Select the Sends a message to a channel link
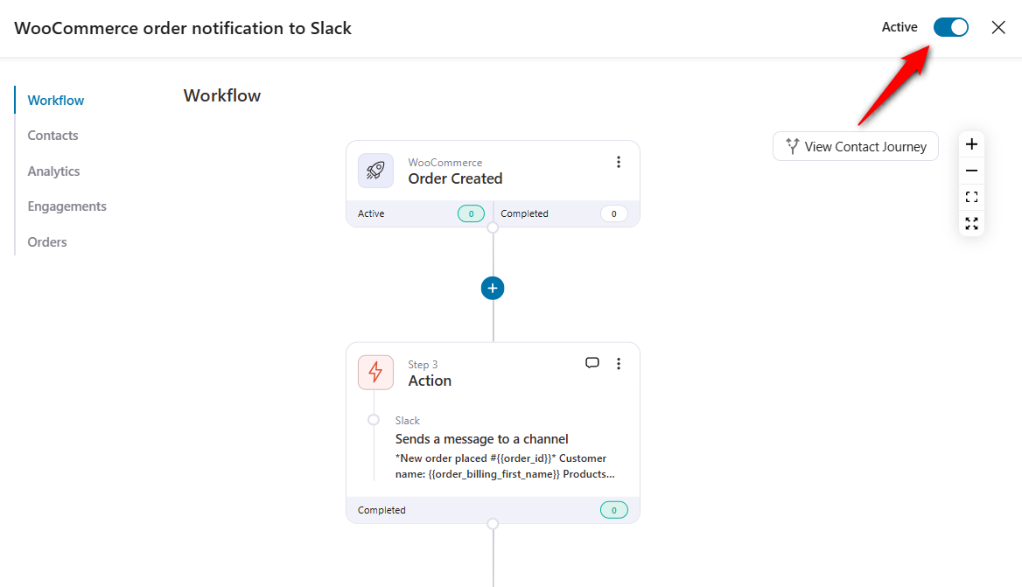 [x=482, y=438]
